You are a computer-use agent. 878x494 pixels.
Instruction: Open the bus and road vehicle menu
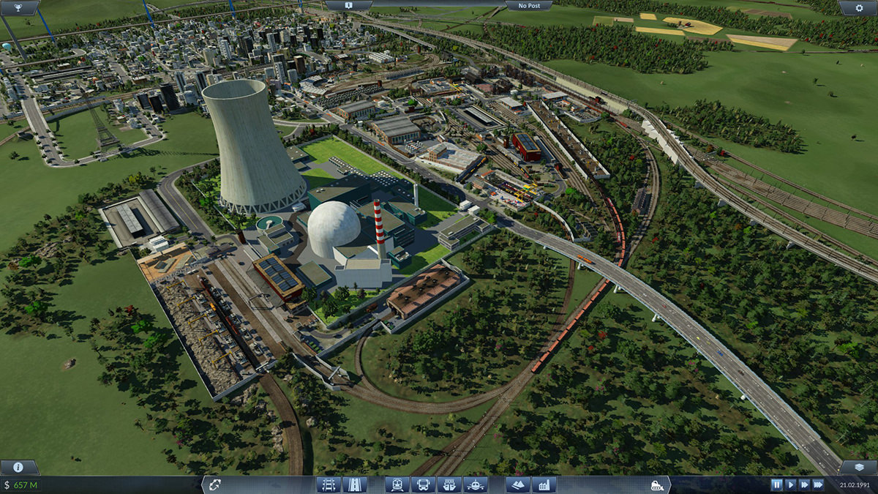click(x=424, y=484)
